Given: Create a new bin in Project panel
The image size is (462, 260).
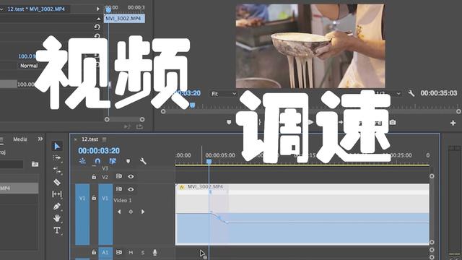Looking at the screenshot, I should 35,164.
